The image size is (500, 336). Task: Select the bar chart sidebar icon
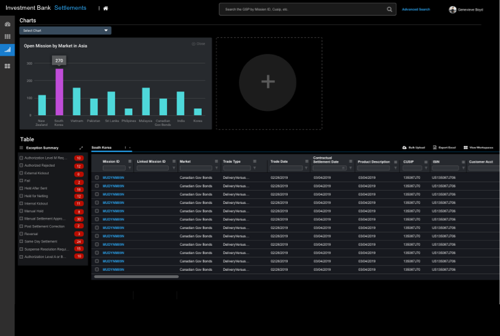pyautogui.click(x=7, y=50)
